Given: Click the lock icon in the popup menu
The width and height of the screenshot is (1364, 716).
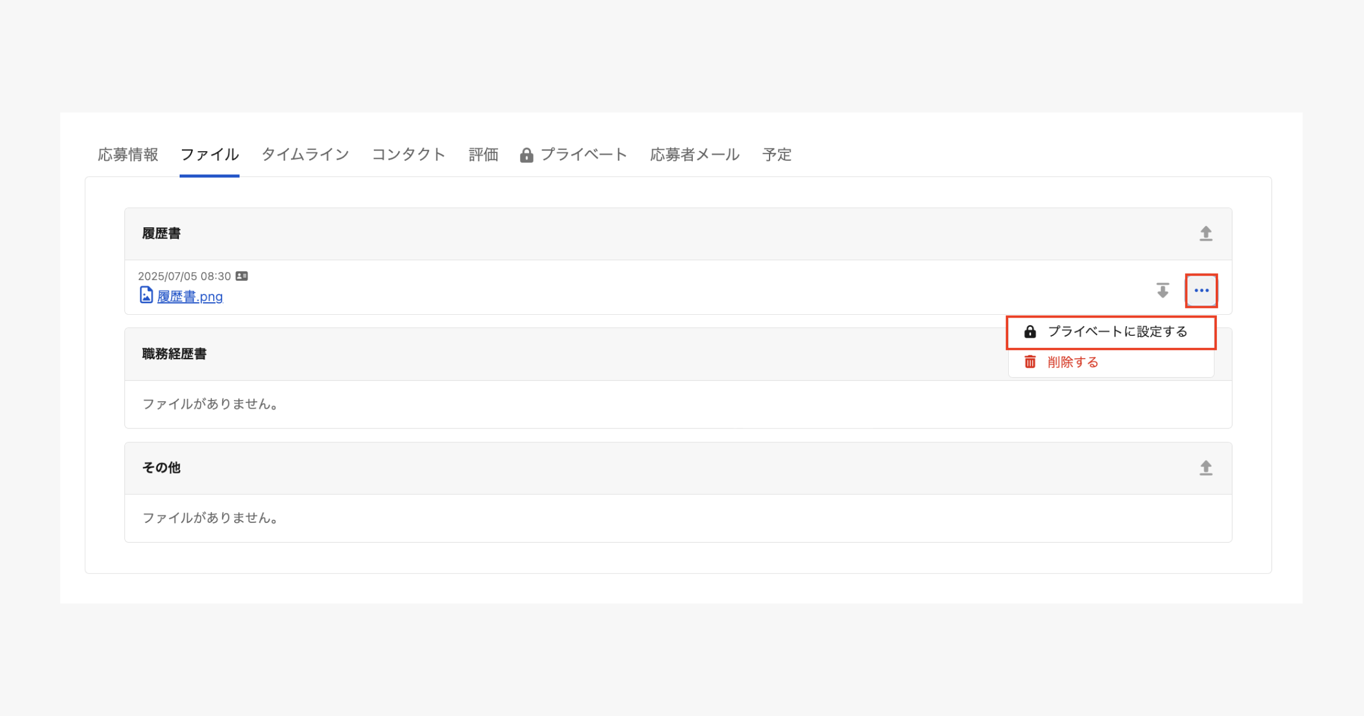Looking at the screenshot, I should (1030, 332).
